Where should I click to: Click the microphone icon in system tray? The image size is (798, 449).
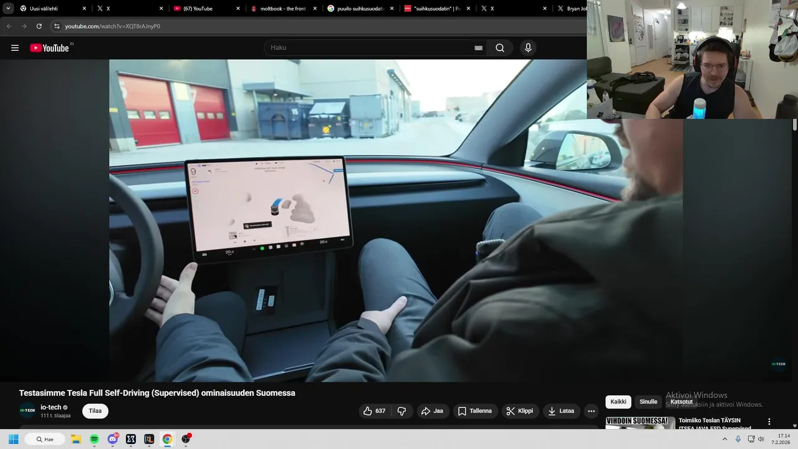(x=738, y=439)
